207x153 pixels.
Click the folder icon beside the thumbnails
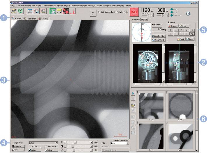coord(133,105)
